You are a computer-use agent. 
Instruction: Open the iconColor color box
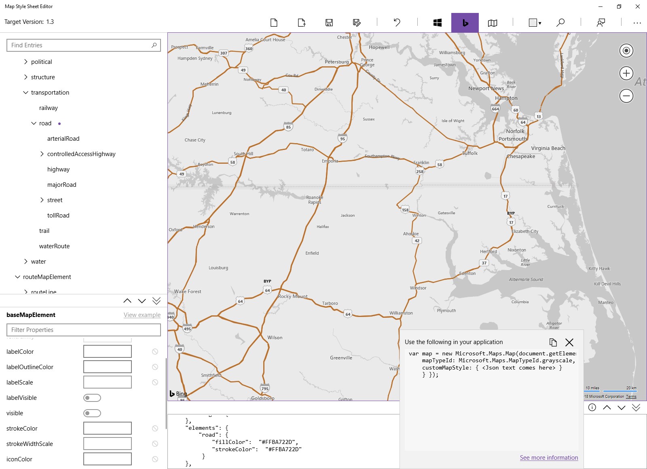(x=108, y=459)
